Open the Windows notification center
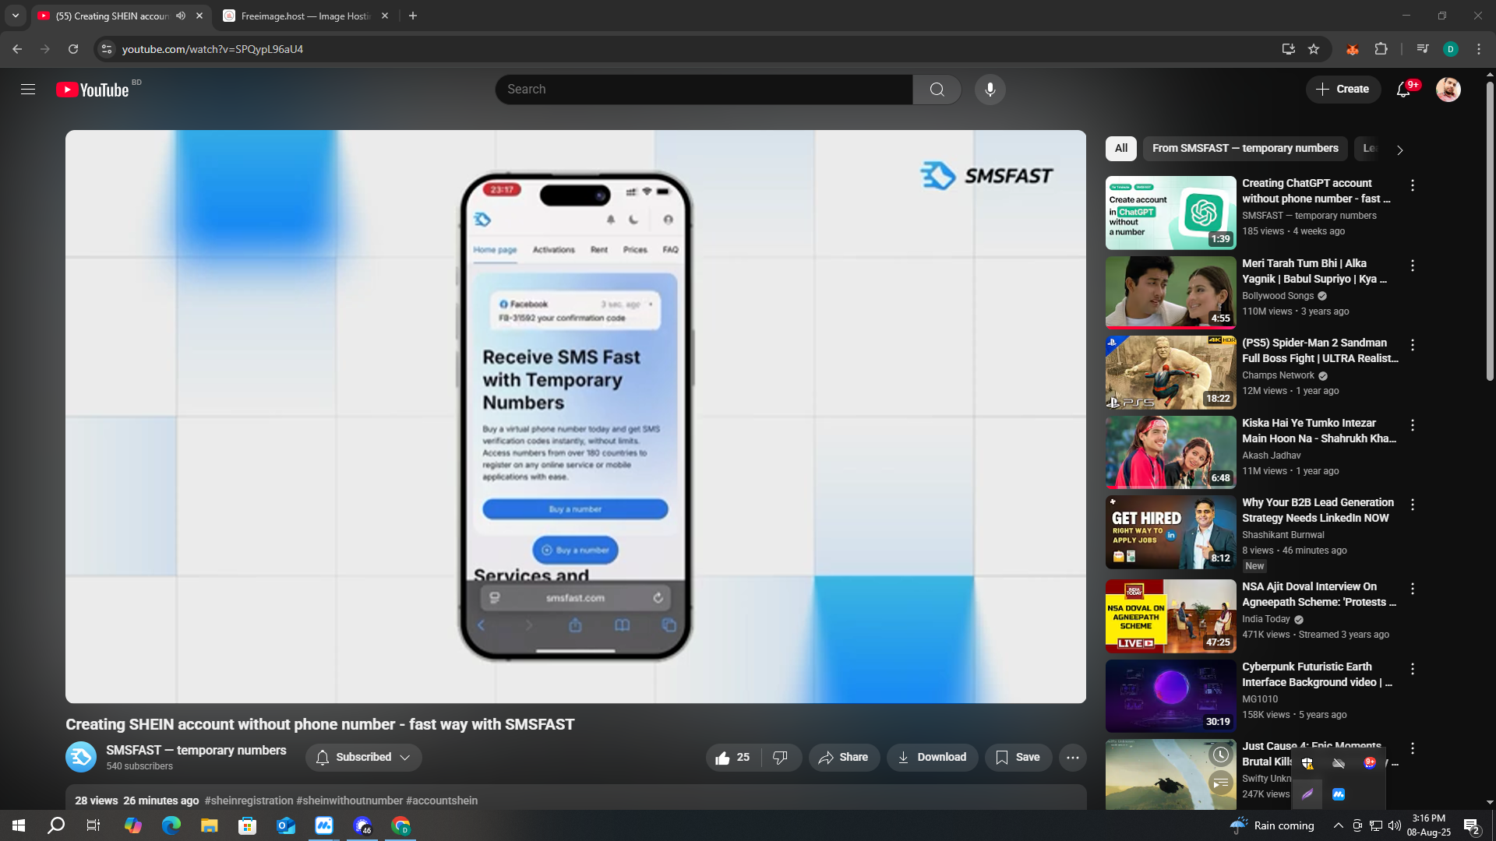Image resolution: width=1496 pixels, height=841 pixels. (1472, 825)
